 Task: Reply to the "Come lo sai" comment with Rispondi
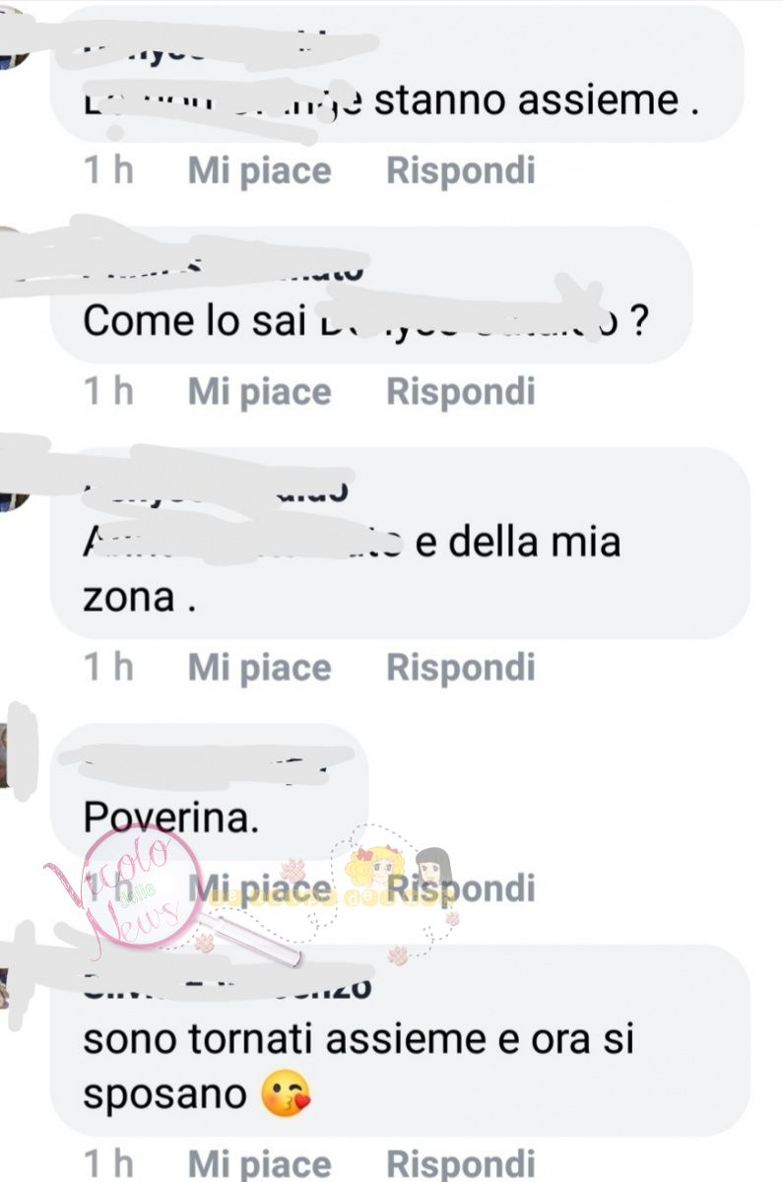[x=461, y=391]
